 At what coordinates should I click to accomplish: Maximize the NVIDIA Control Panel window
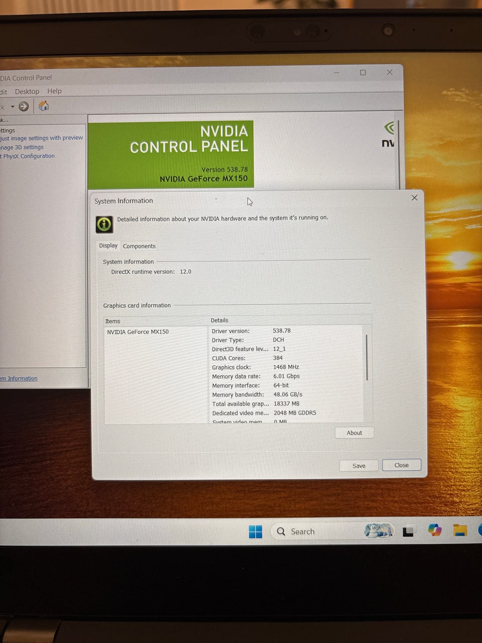(363, 73)
